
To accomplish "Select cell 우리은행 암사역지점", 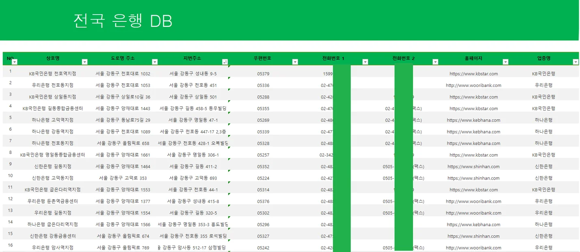I will click(x=53, y=248).
